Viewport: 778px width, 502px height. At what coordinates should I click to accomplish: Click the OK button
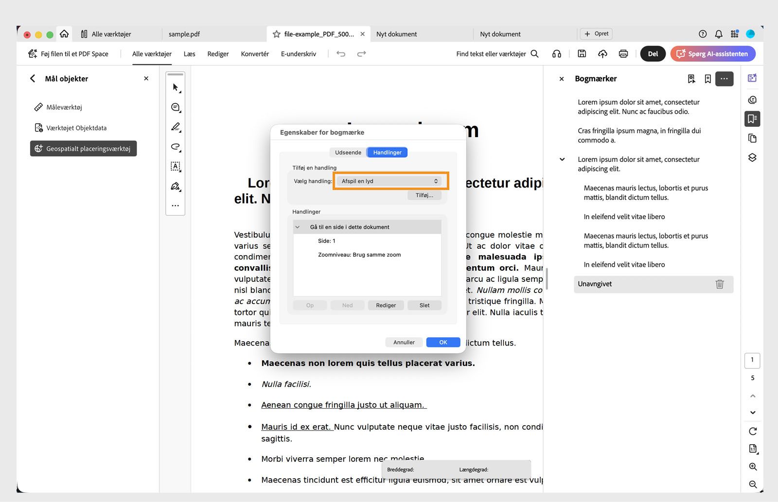[x=443, y=342]
